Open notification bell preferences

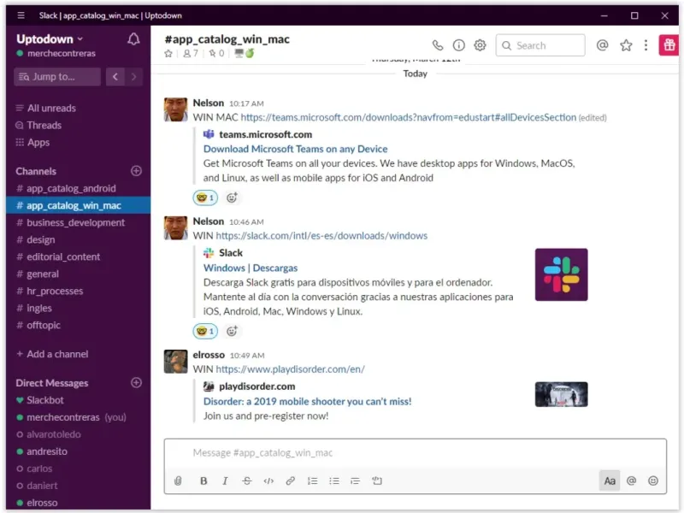coord(133,39)
